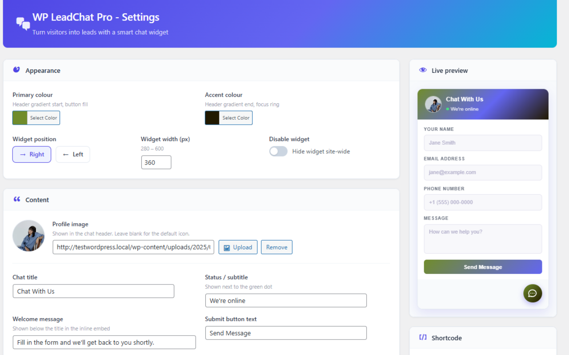The width and height of the screenshot is (569, 355).
Task: Click the 'Shortcode' panel heading
Action: [x=446, y=338]
